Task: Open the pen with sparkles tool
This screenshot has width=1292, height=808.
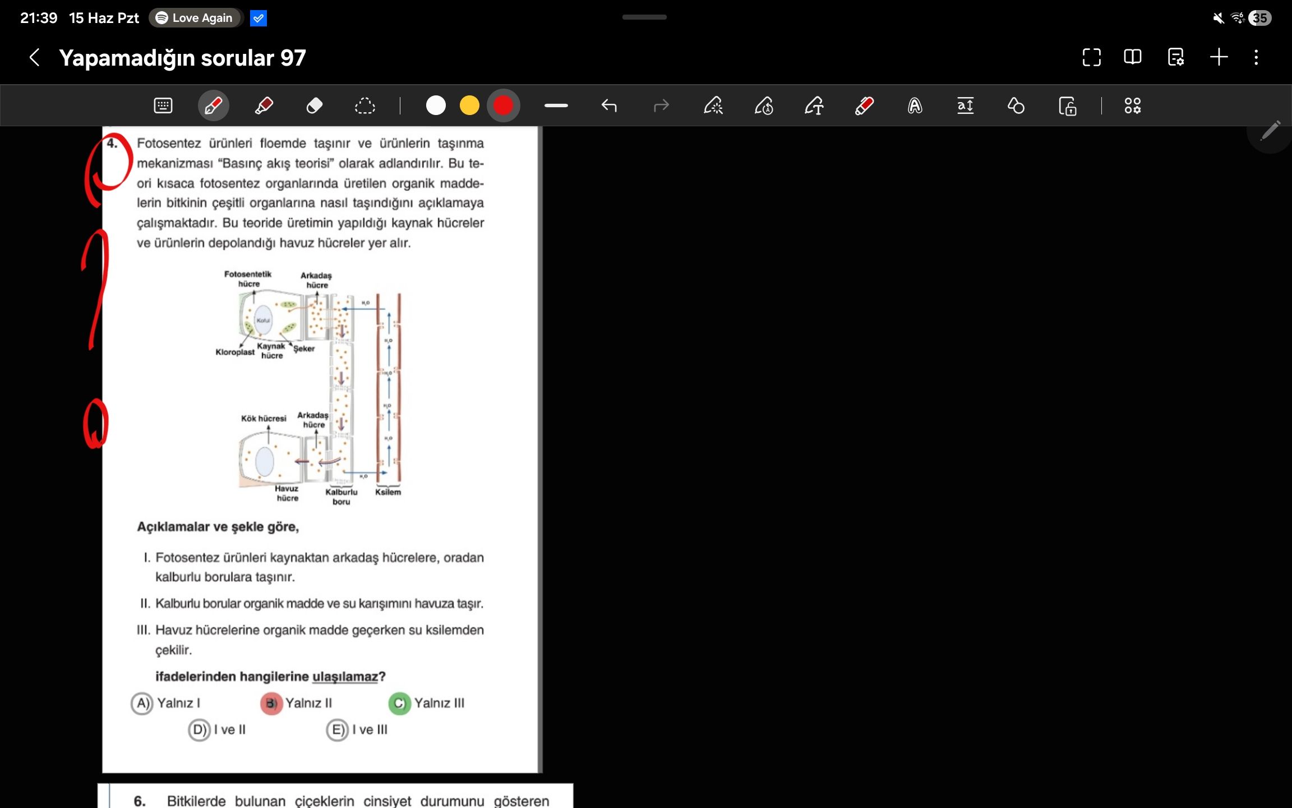Action: click(x=713, y=105)
